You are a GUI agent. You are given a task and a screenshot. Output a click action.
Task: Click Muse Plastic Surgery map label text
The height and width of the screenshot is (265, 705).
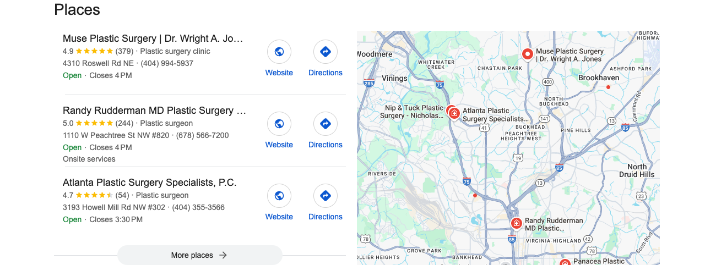tap(570, 55)
